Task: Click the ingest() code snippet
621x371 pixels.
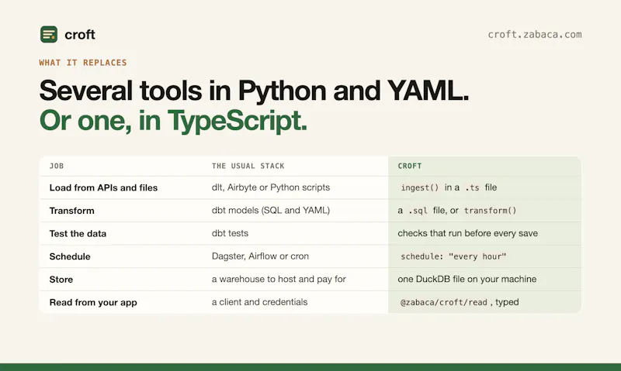Action: click(420, 187)
